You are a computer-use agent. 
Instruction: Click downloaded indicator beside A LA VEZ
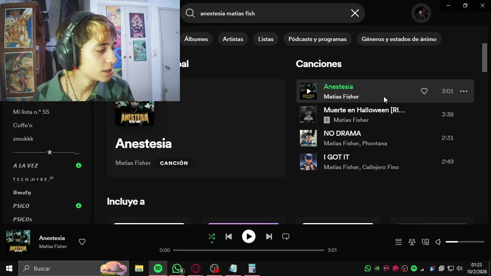pyautogui.click(x=79, y=166)
